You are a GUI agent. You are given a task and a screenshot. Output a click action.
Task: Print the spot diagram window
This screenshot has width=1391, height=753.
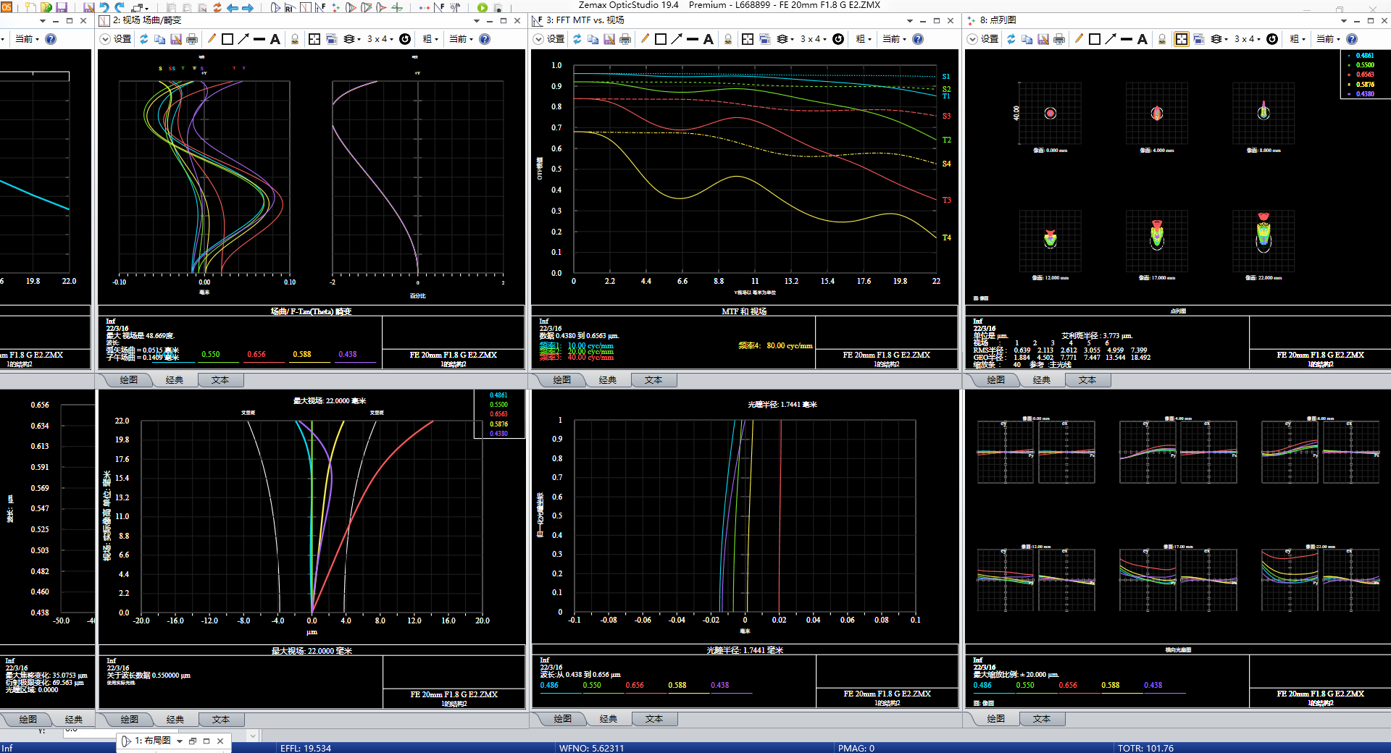tap(1059, 39)
